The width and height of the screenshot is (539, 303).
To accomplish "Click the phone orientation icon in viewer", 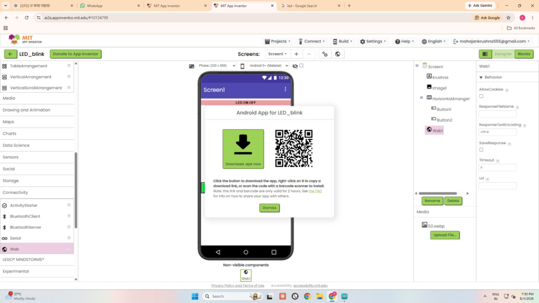I will point(242,66).
